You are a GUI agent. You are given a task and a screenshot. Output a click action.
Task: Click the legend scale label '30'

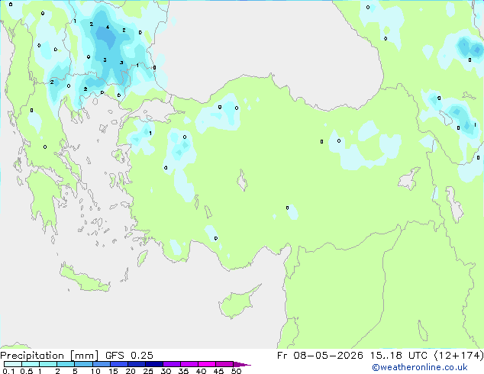click(x=166, y=371)
